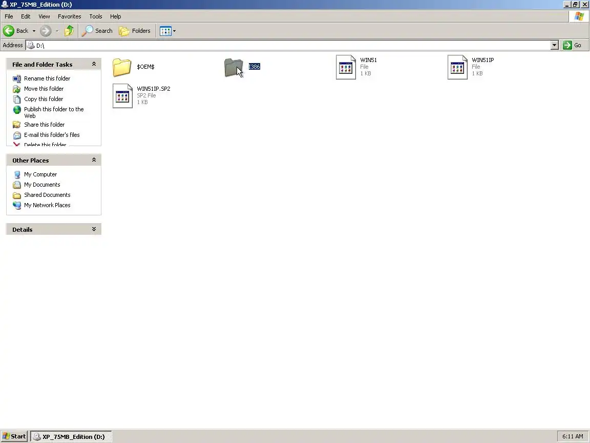Click the My Network Places icon

tap(17, 205)
